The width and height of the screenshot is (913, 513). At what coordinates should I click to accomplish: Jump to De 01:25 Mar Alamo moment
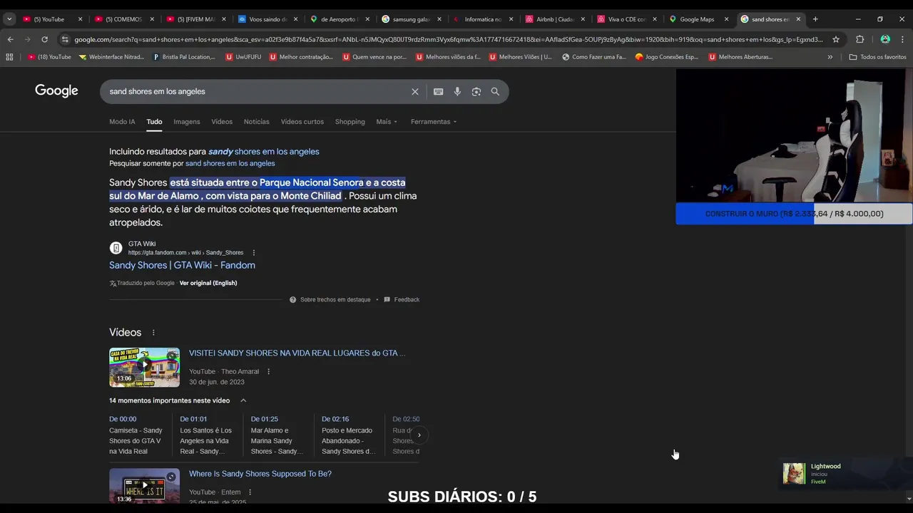click(x=277, y=435)
